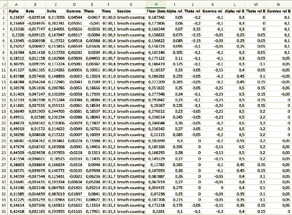Image resolution: width=292 pixels, height=215 pixels.
Task: Click the Theta rel B header cell
Action: pyautogui.click(x=256, y=11)
